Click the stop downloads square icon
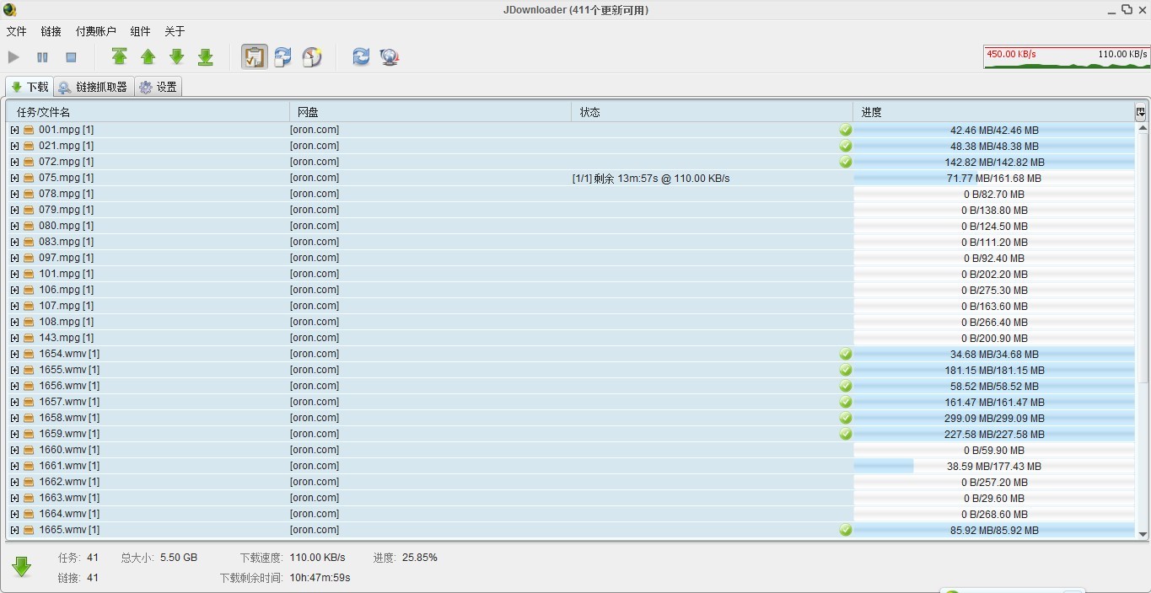 tap(71, 57)
